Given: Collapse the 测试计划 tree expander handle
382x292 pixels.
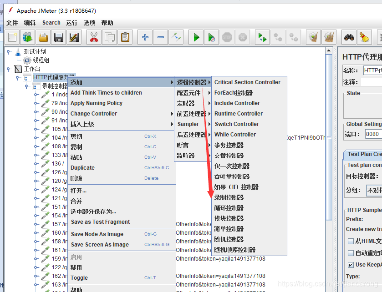Looking at the screenshot, I should (9, 52).
